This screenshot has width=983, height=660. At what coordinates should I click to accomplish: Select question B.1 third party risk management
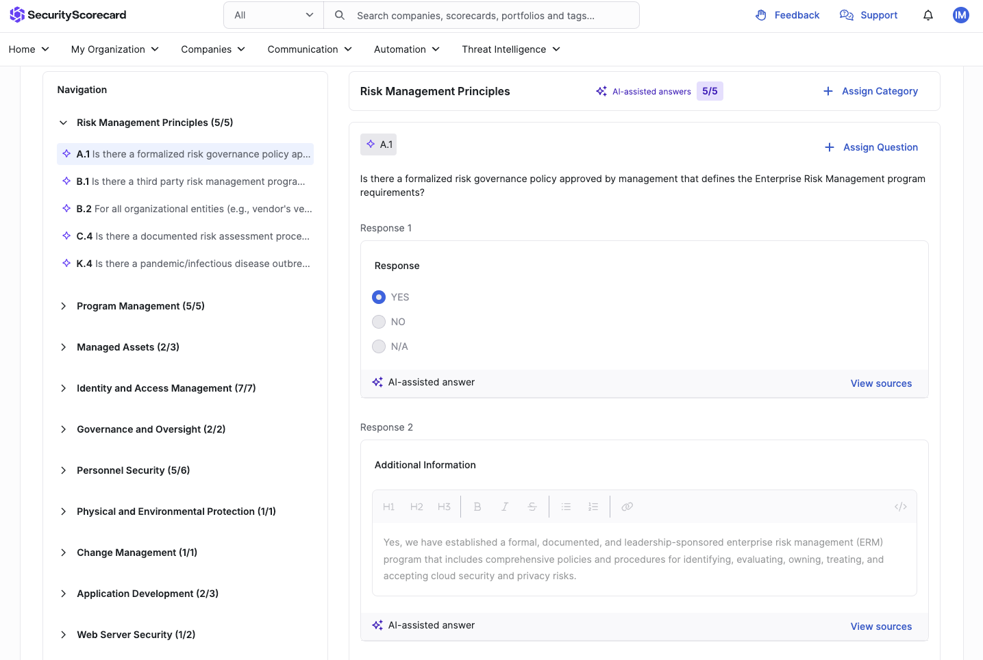point(185,181)
